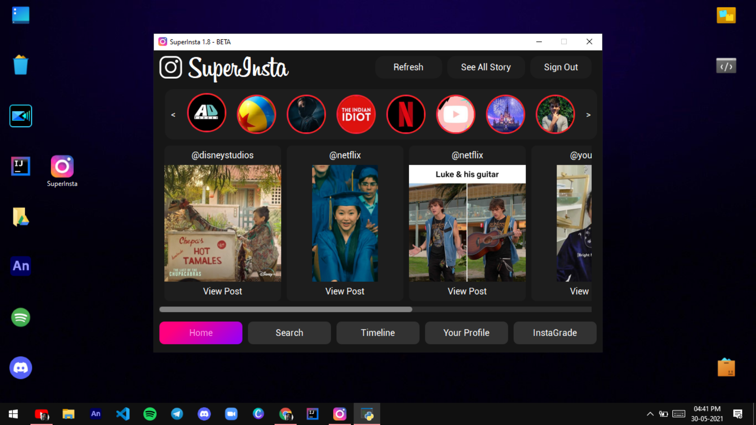The width and height of the screenshot is (756, 425).
Task: Open The Indian Idiot story
Action: click(x=356, y=114)
